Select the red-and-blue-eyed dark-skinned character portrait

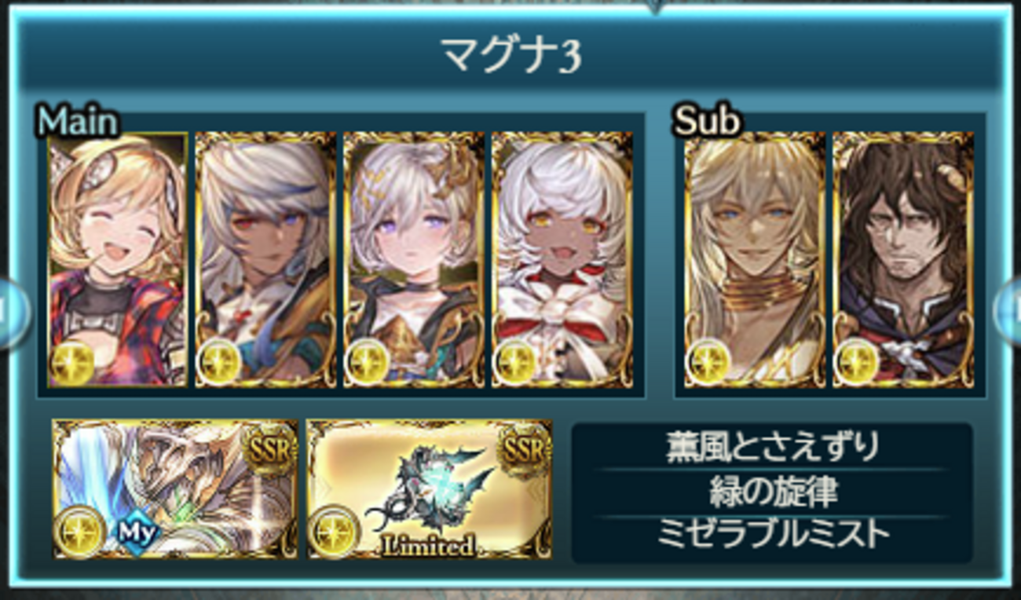[x=265, y=260]
